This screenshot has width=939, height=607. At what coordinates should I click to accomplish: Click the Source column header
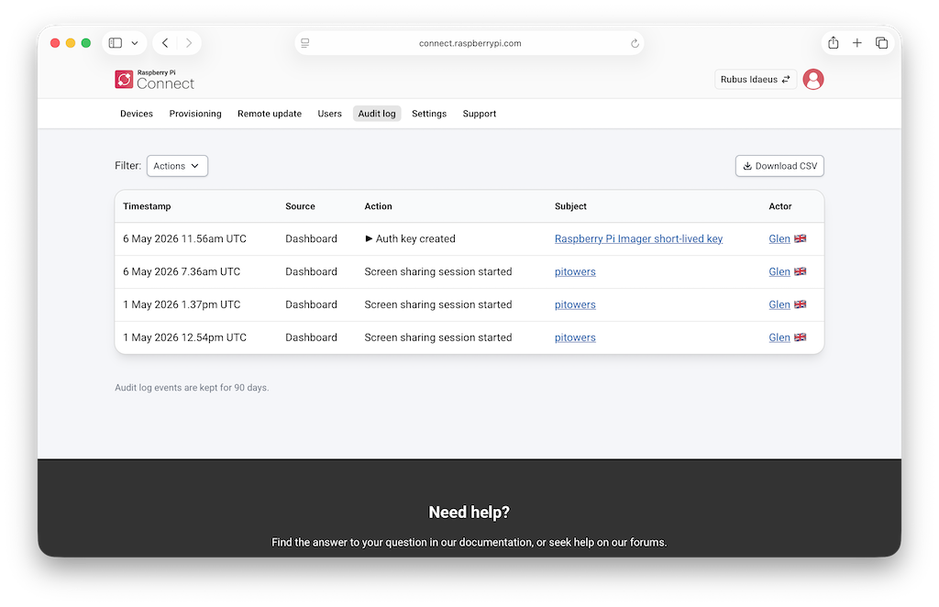coord(300,206)
